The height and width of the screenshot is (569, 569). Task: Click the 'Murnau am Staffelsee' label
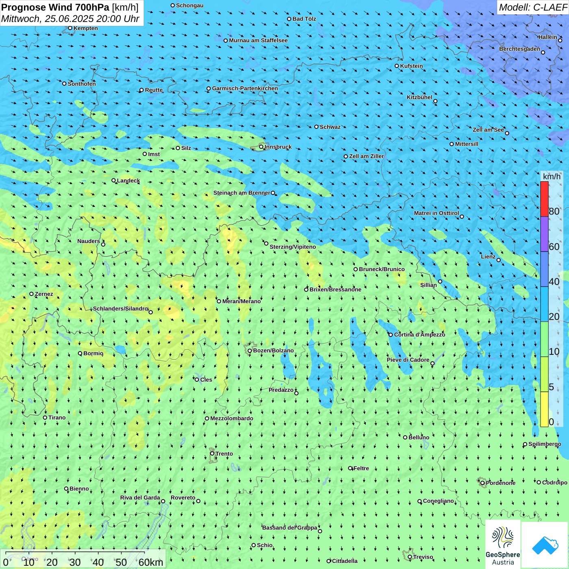coord(258,40)
